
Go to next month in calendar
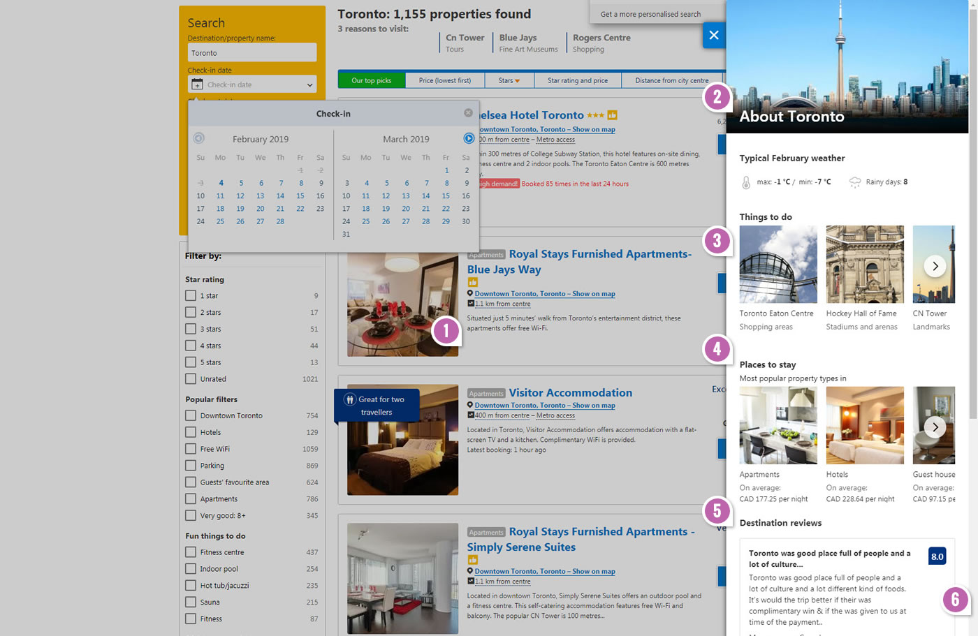[x=469, y=138]
